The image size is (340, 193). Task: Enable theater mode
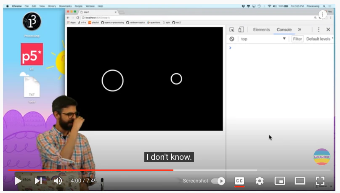click(x=300, y=181)
